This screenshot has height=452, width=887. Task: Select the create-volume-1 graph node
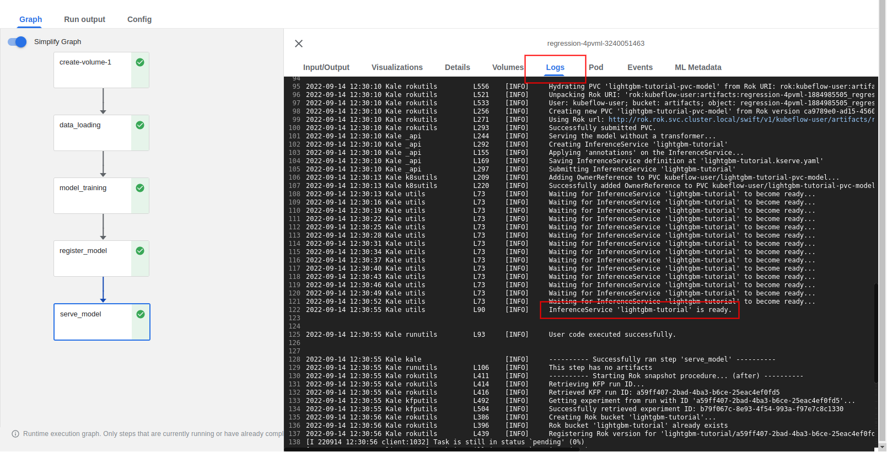point(101,70)
